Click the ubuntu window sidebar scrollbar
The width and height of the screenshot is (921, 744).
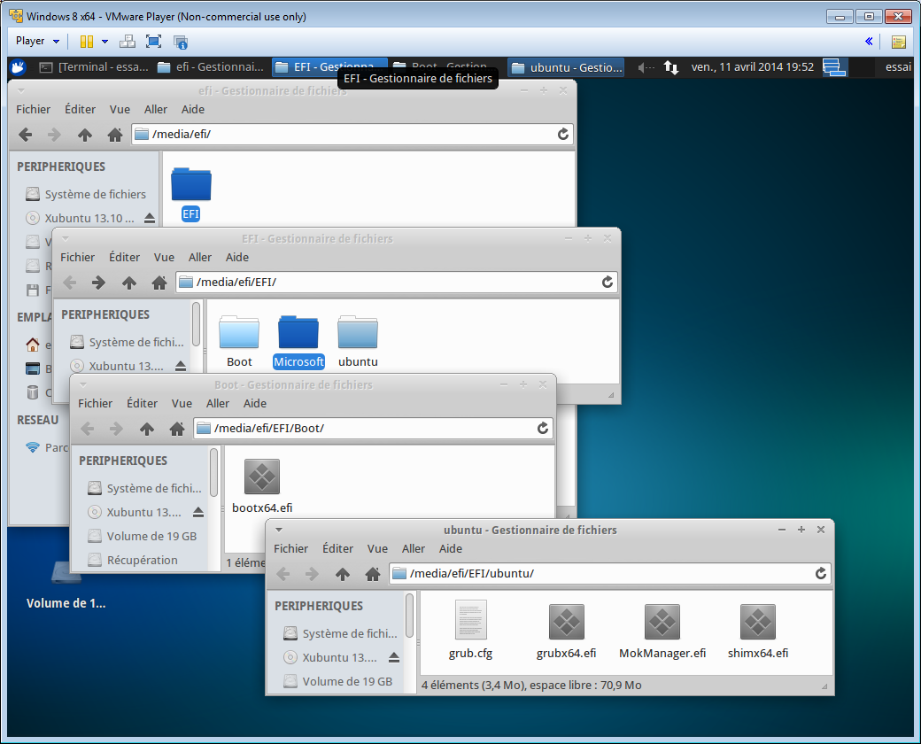[409, 615]
